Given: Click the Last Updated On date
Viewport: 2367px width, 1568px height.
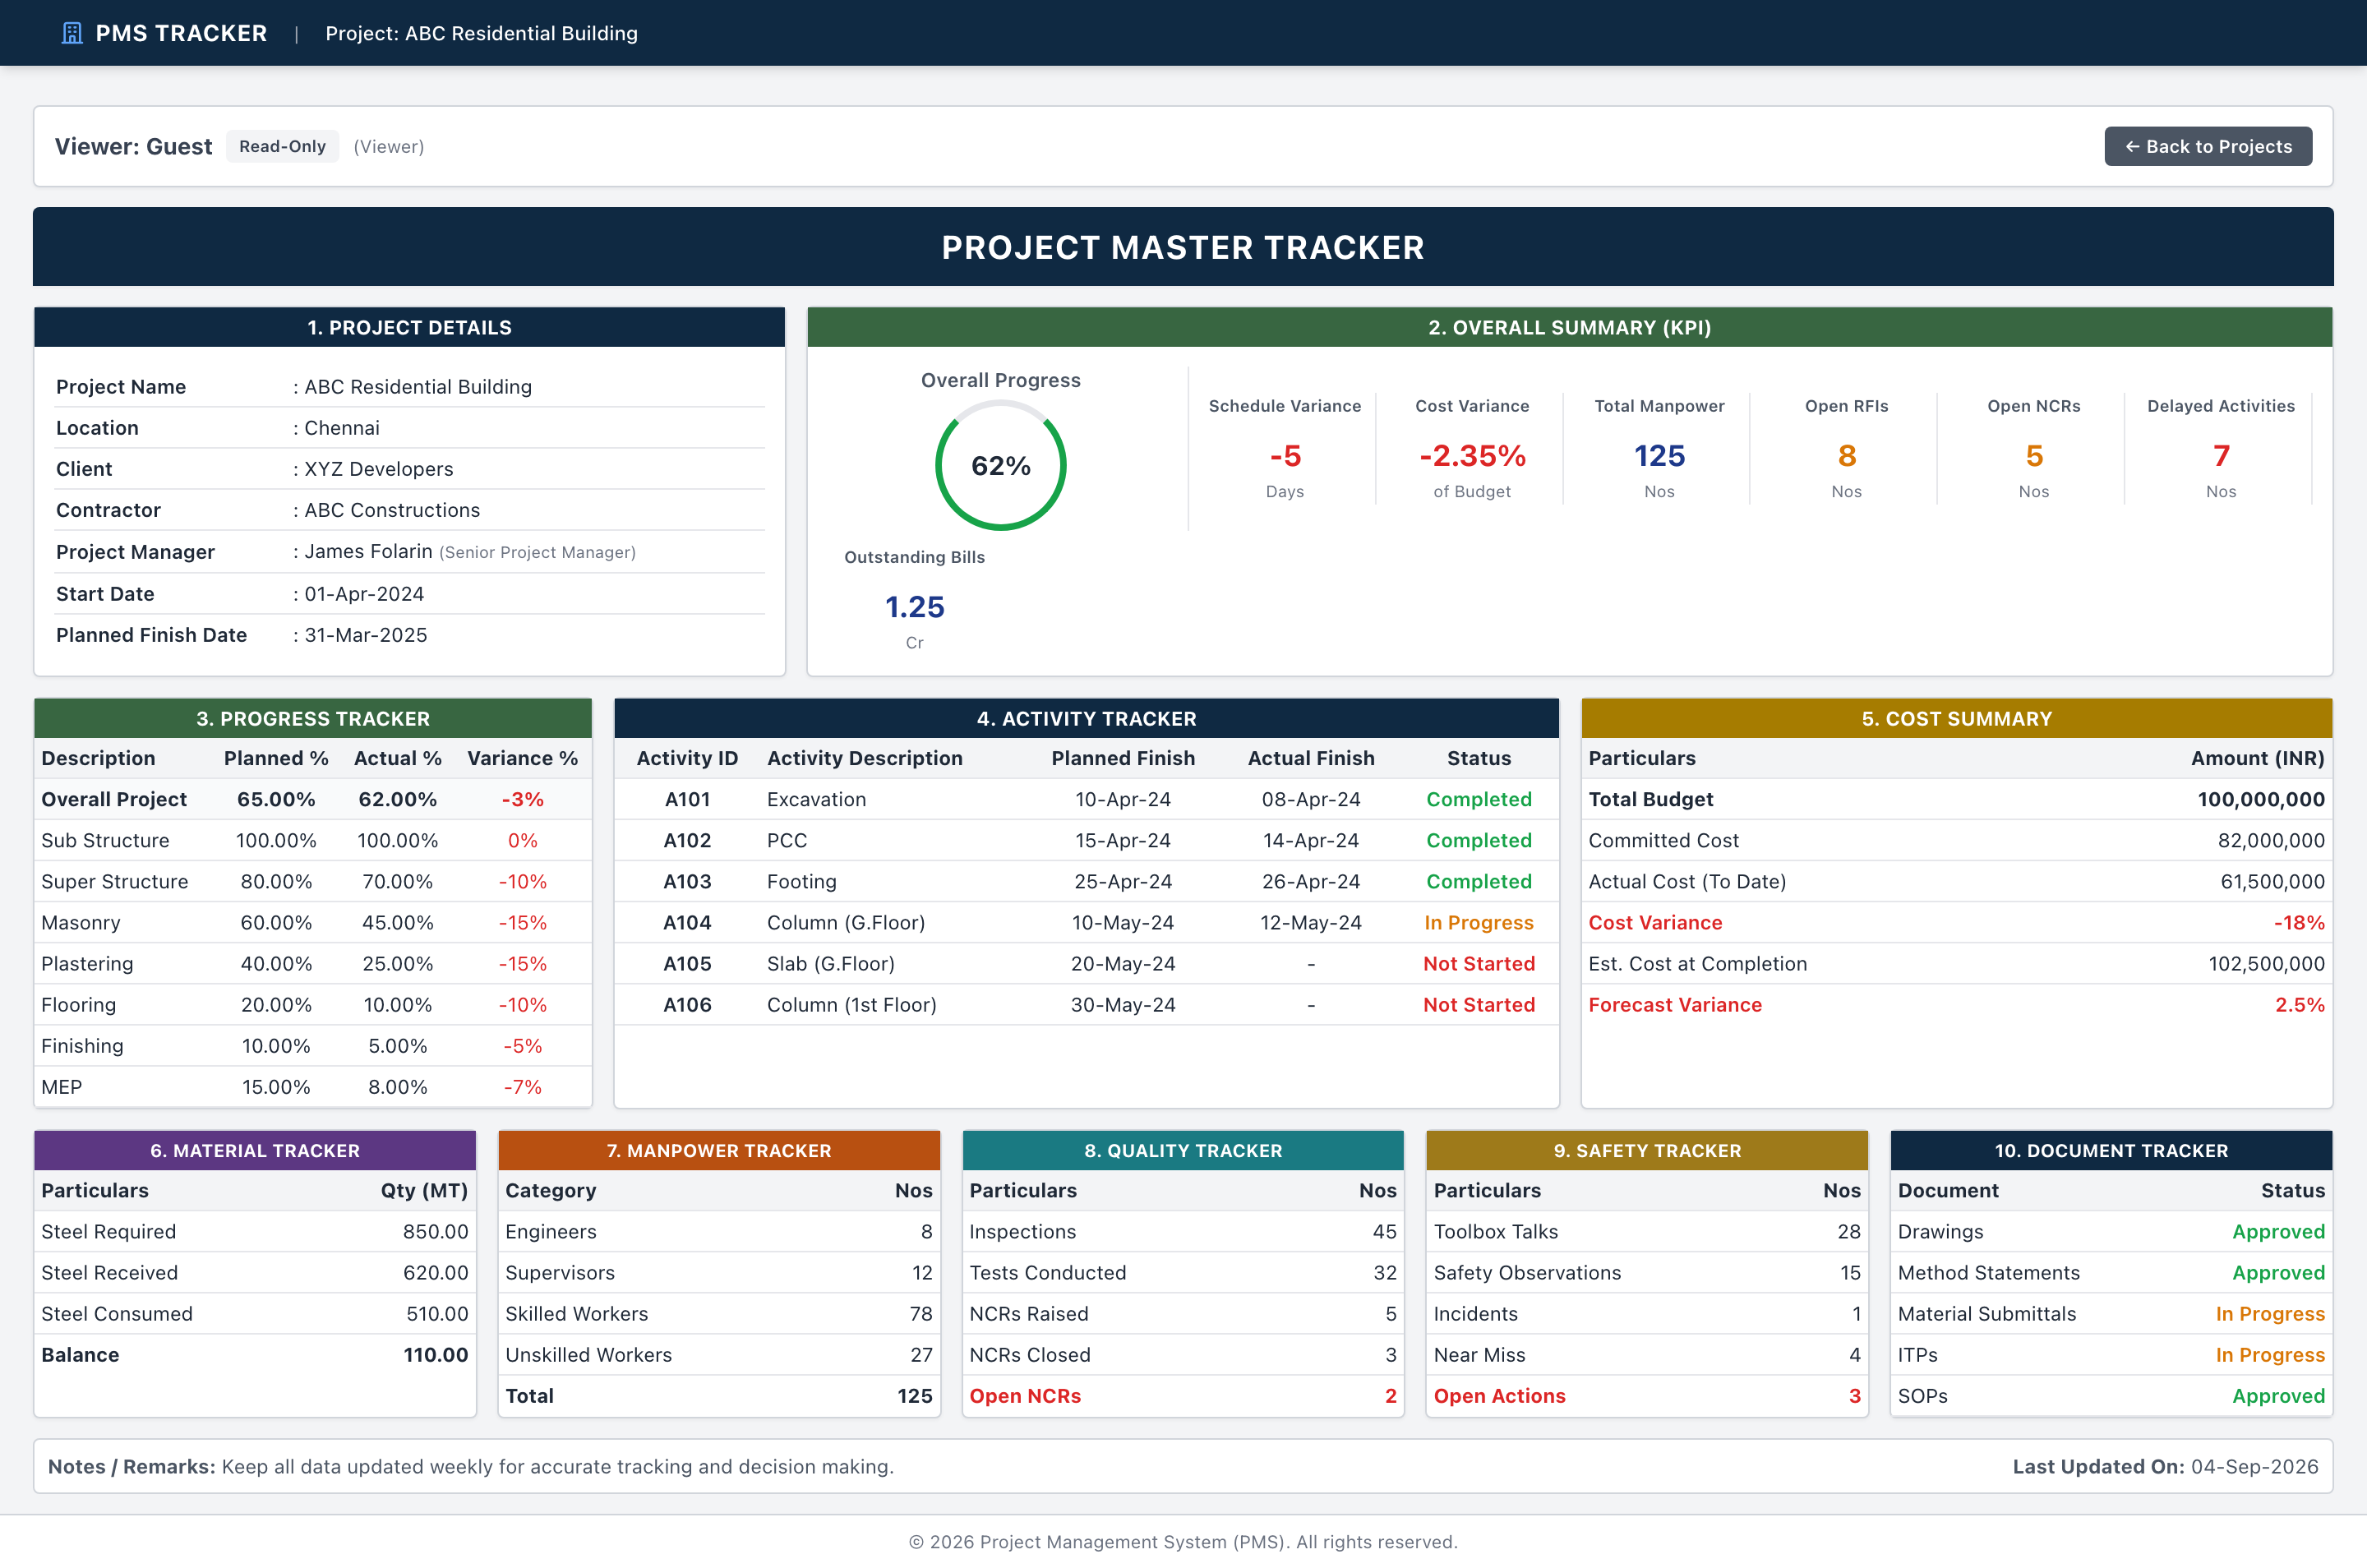Looking at the screenshot, I should pos(2254,1466).
